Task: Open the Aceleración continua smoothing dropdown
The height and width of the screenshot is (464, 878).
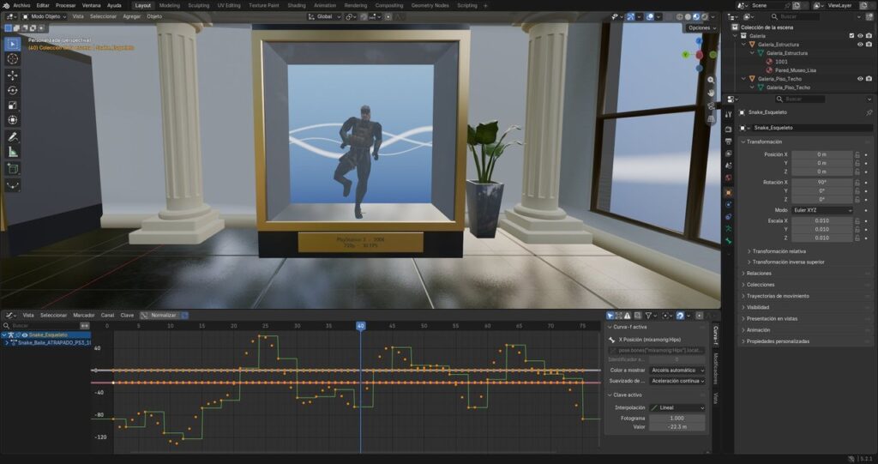Action: pos(677,381)
